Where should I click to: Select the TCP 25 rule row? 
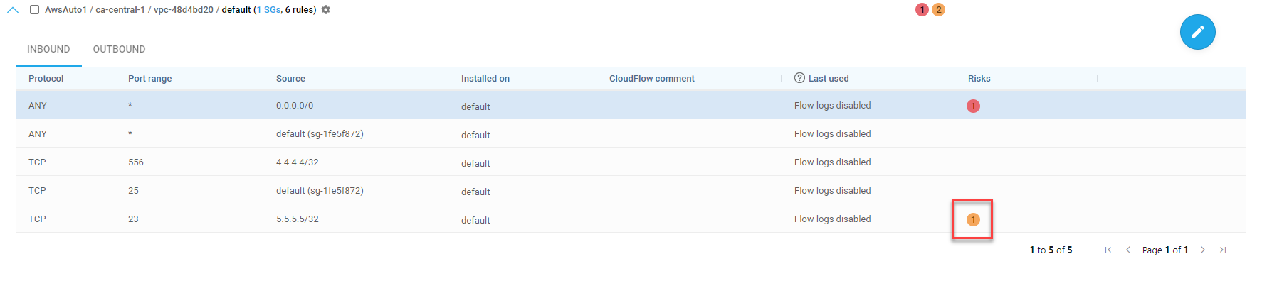tap(631, 190)
